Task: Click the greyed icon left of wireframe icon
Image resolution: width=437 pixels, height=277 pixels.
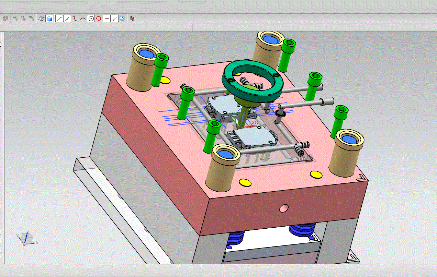Action: (x=31, y=19)
